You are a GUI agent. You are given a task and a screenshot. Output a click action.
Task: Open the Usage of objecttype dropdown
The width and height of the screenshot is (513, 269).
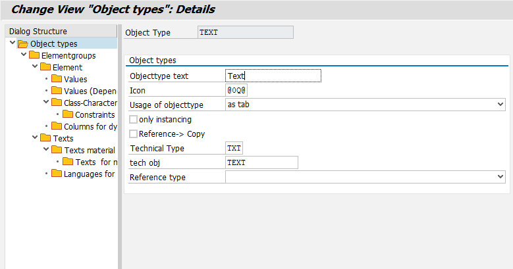pyautogui.click(x=500, y=105)
